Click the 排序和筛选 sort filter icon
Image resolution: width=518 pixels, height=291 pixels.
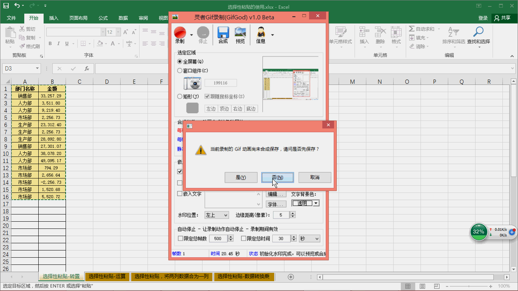(454, 32)
